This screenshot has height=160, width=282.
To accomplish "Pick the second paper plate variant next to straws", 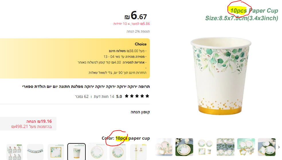I will pyautogui.click(x=117, y=152).
